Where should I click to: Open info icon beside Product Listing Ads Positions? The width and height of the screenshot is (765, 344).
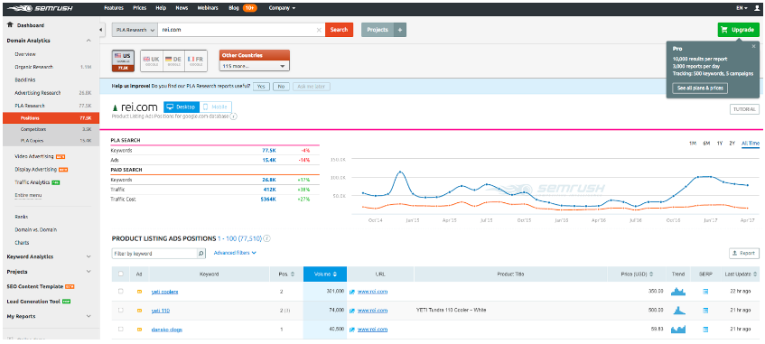pyautogui.click(x=267, y=238)
